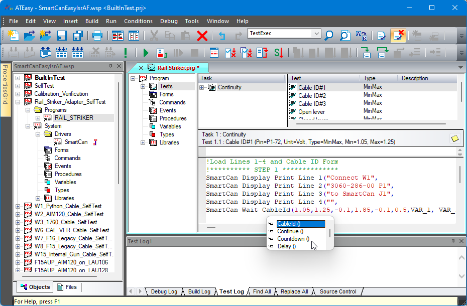The image size is (467, 306).
Task: Open the document tabs list dropdown arrow
Action: (x=460, y=68)
